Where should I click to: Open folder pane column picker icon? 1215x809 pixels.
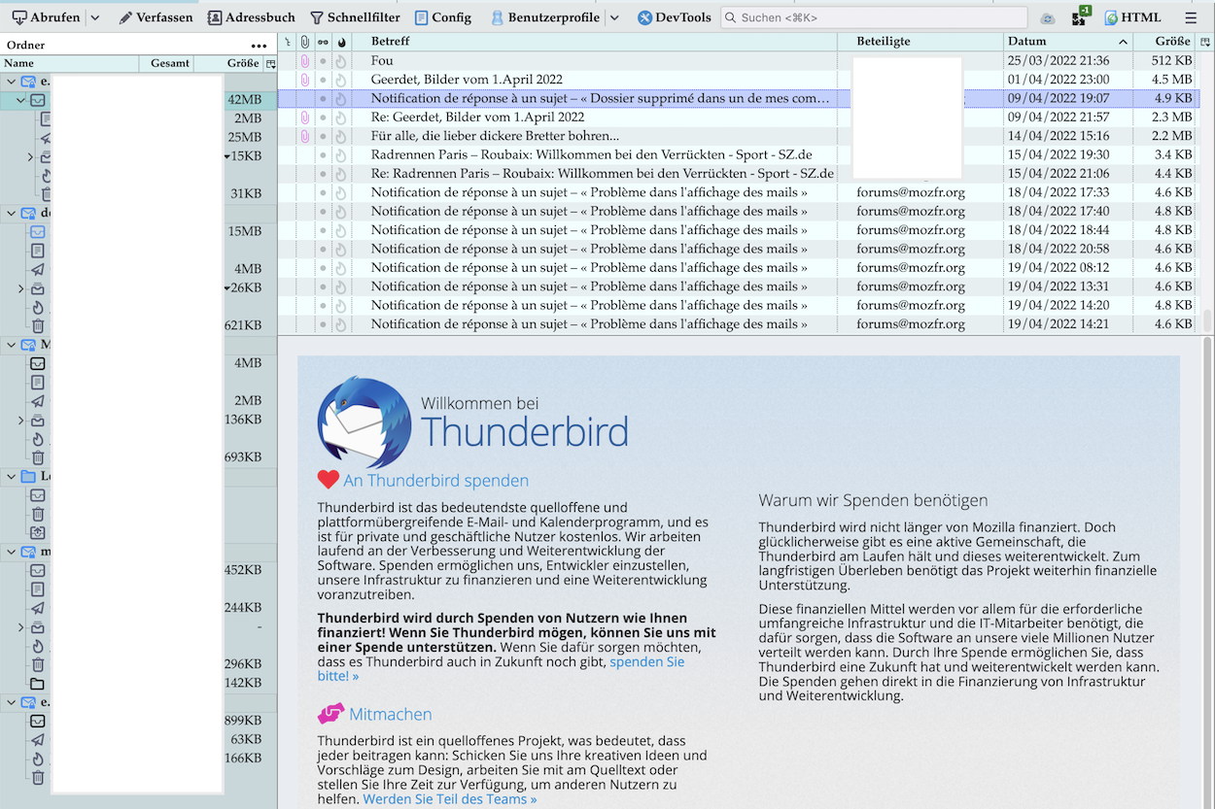[270, 63]
